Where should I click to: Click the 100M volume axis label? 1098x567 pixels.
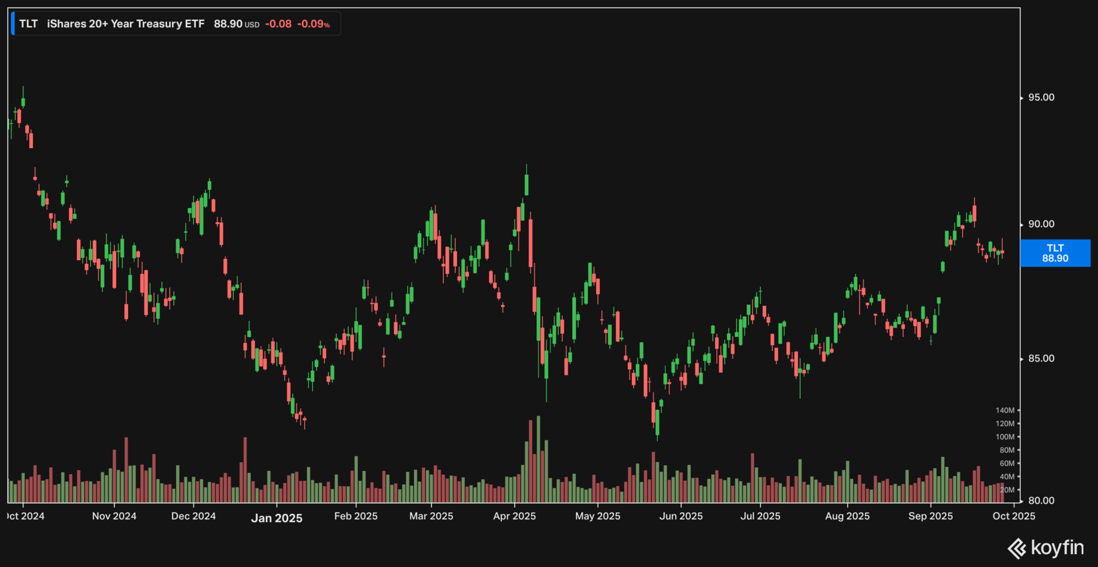pyautogui.click(x=1005, y=437)
